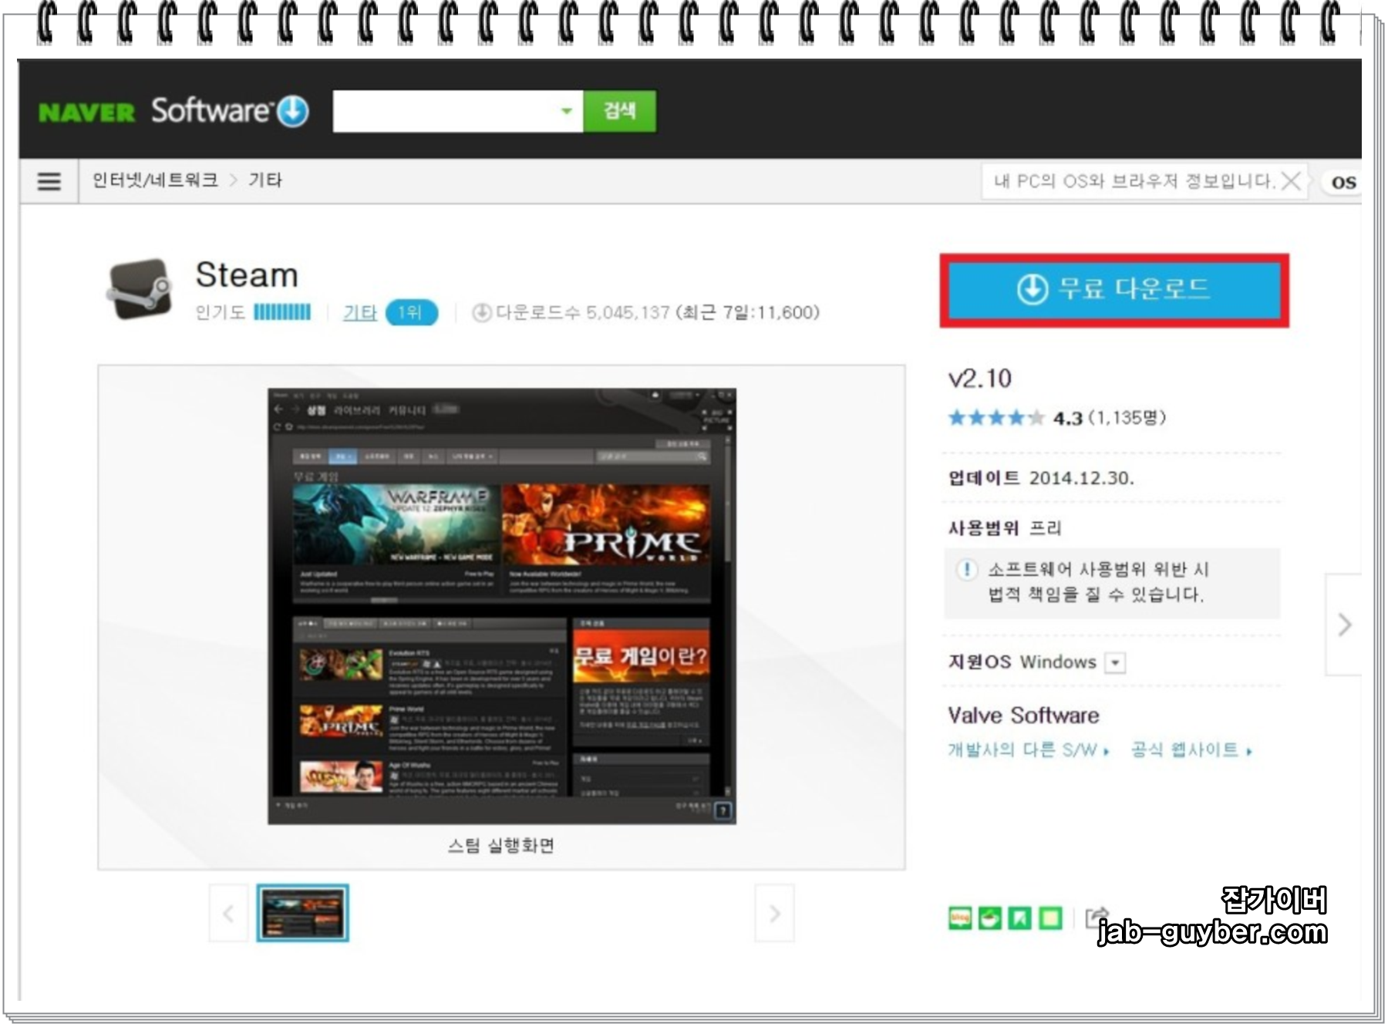1388x1027 pixels.
Task: Expand the search box dropdown arrow
Action: point(567,111)
